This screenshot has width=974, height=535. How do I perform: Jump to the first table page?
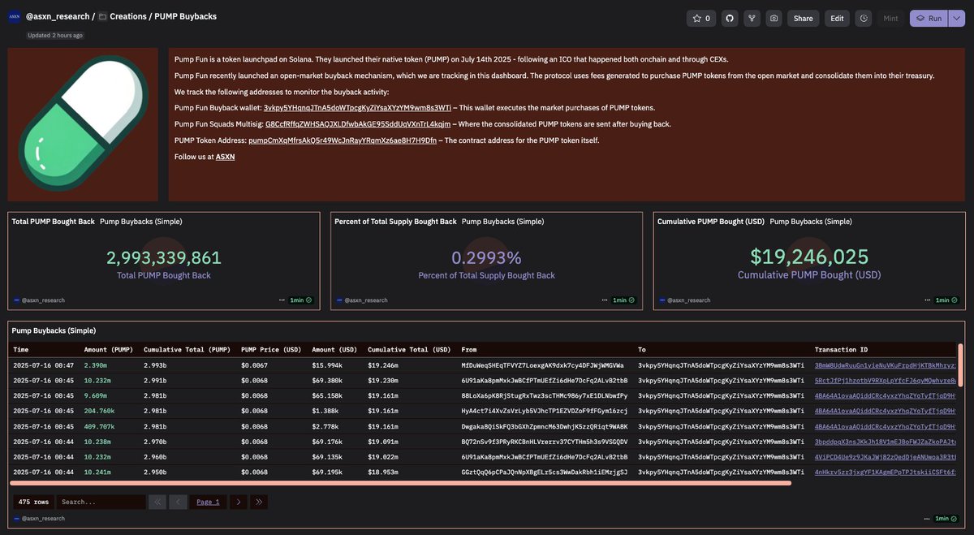click(x=157, y=502)
